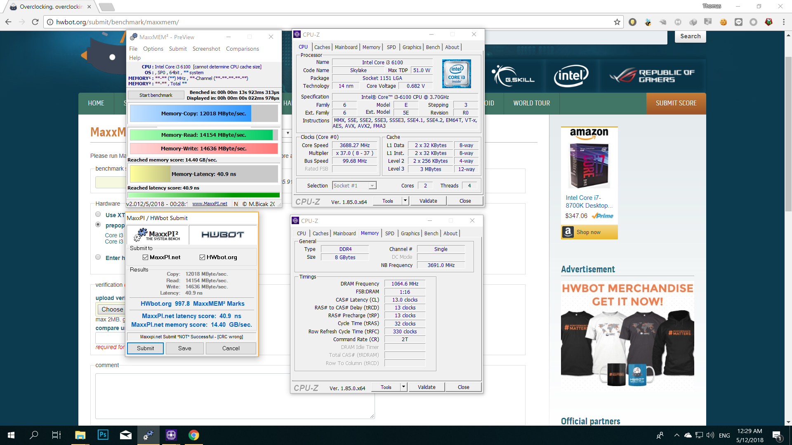Click the HWBOT merchandise ad image

point(627,334)
